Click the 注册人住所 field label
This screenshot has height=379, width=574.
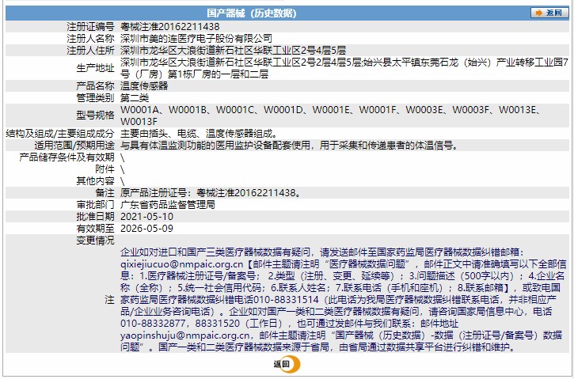[90, 50]
